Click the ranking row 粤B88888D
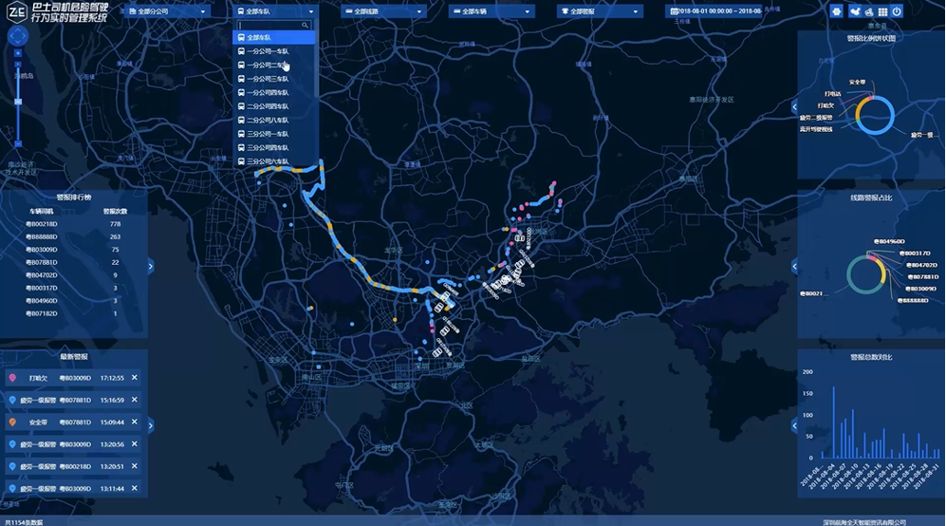Viewport: 946px width, 526px height. click(74, 236)
